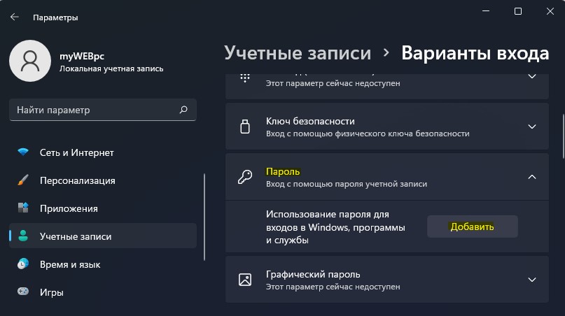Click Добавить to add a password
Image resolution: width=565 pixels, height=316 pixels.
[473, 227]
